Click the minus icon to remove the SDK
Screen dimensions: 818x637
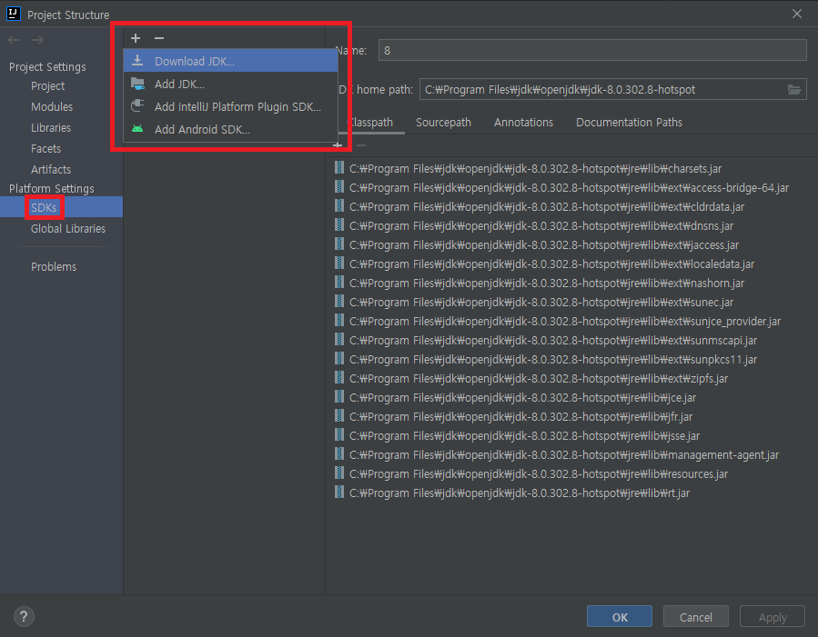159,38
